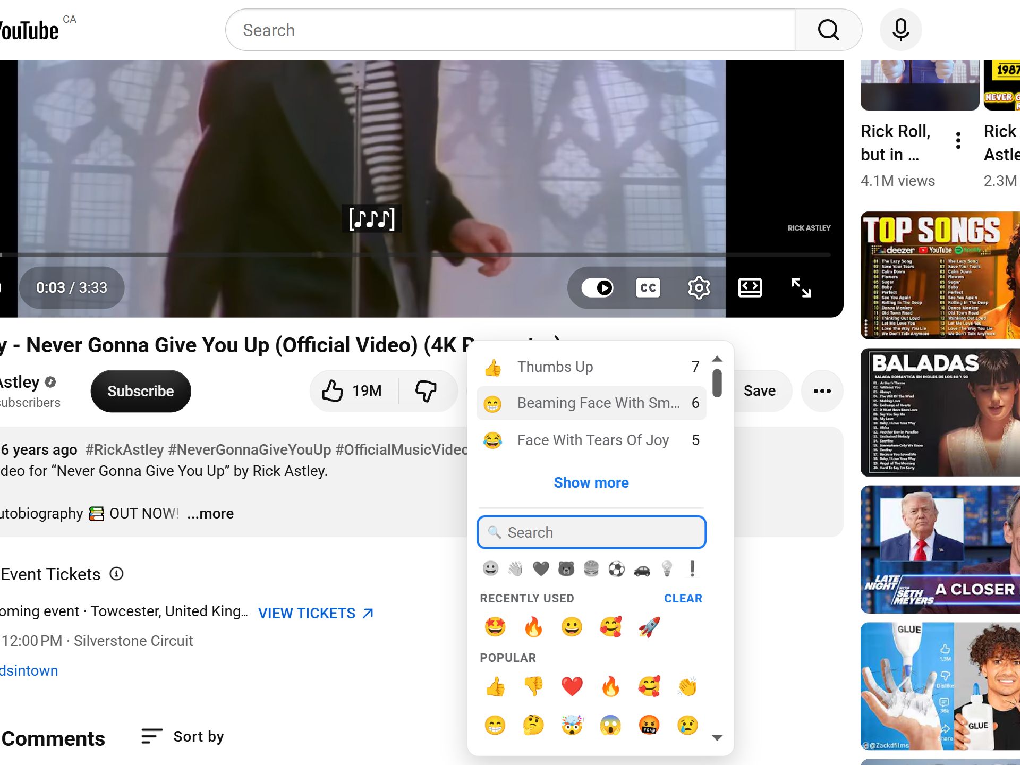Open the Late Night Seth Meyers thumbnail
1020x765 pixels.
tap(940, 549)
